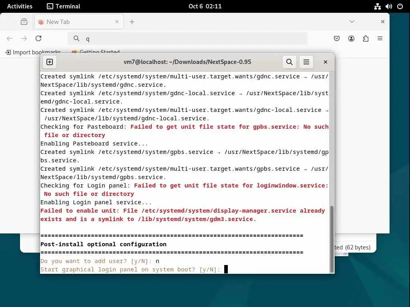Open the Terminal app menu
This screenshot has width=410, height=307.
[x=64, y=6]
